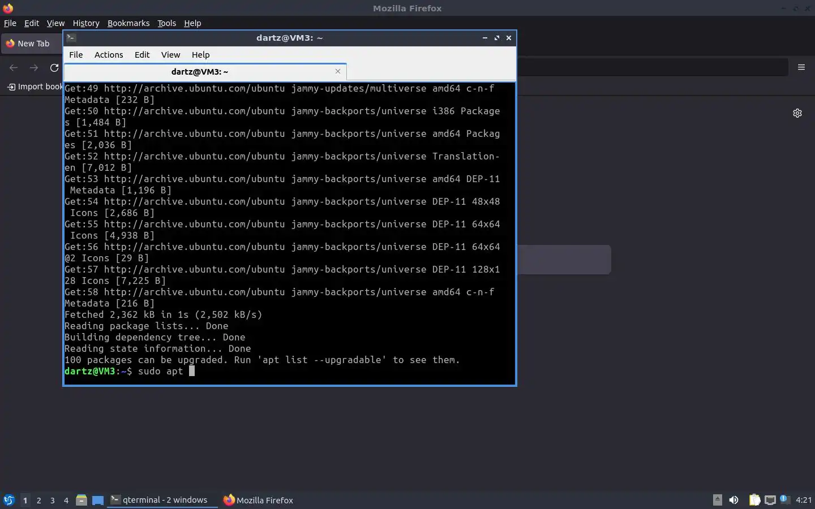Open the LXQt application menu
815x509 pixels.
tap(8, 500)
